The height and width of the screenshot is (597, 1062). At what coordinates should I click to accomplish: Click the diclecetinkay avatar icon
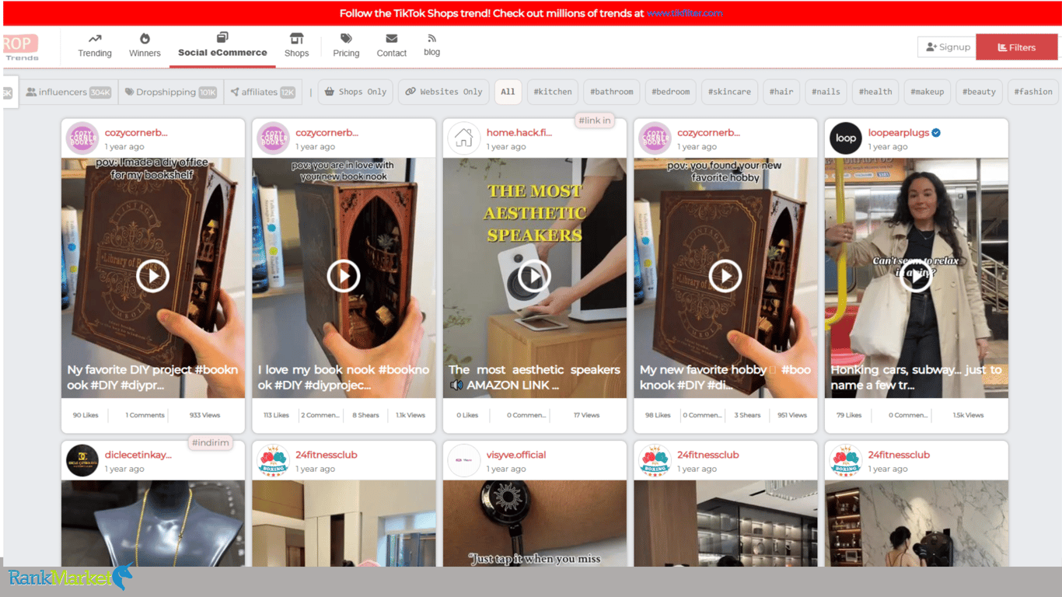point(82,460)
